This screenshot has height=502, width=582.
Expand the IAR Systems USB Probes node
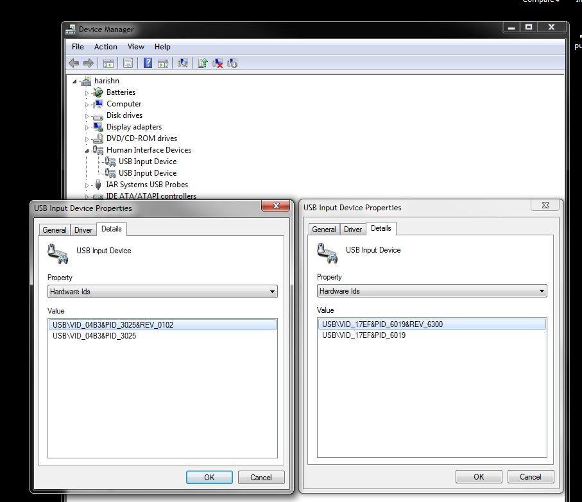[x=87, y=185]
